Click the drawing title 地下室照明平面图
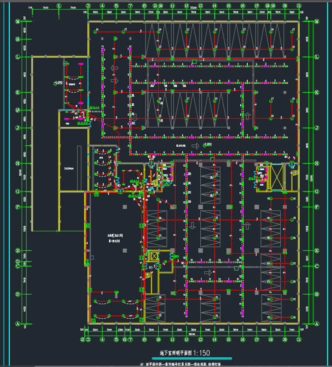 175,353
